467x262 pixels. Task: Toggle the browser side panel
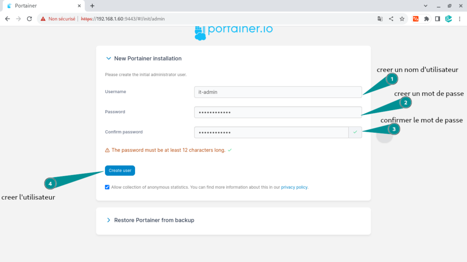point(437,19)
